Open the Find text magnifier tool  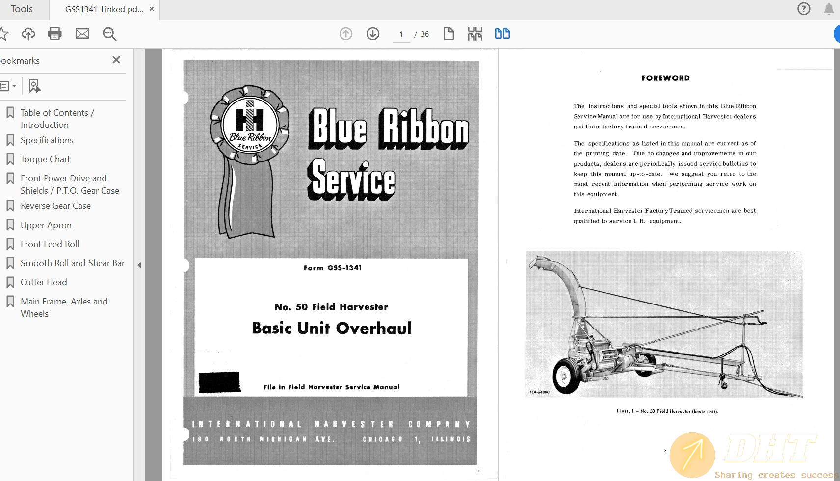pyautogui.click(x=109, y=34)
